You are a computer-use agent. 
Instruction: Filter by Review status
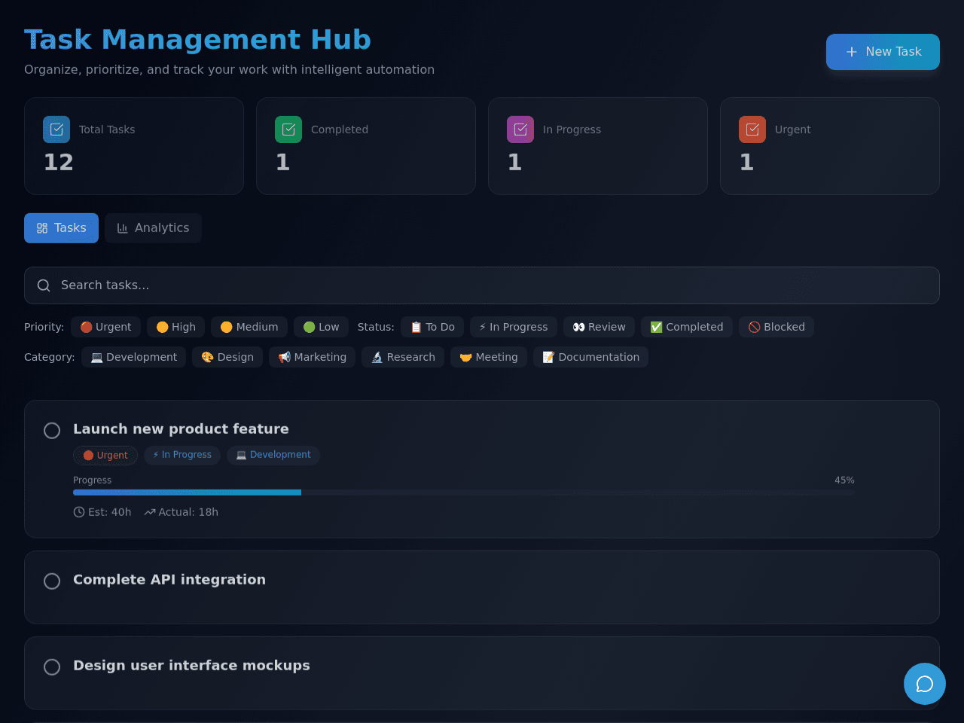coord(599,327)
